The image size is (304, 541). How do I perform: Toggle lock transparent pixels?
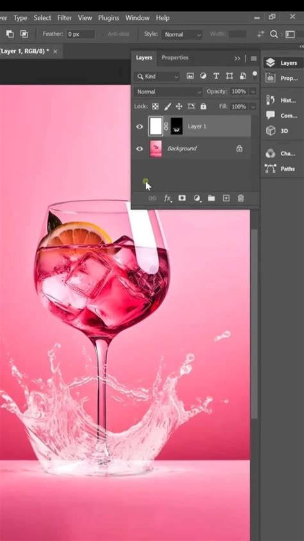coord(155,107)
